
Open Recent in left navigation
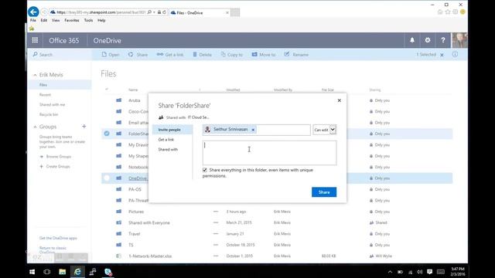click(45, 94)
